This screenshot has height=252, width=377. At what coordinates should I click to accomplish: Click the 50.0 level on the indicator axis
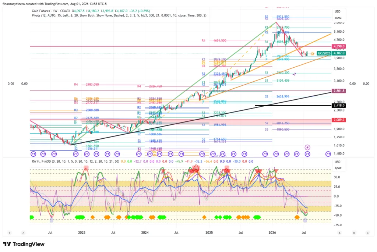pyautogui.click(x=337, y=177)
